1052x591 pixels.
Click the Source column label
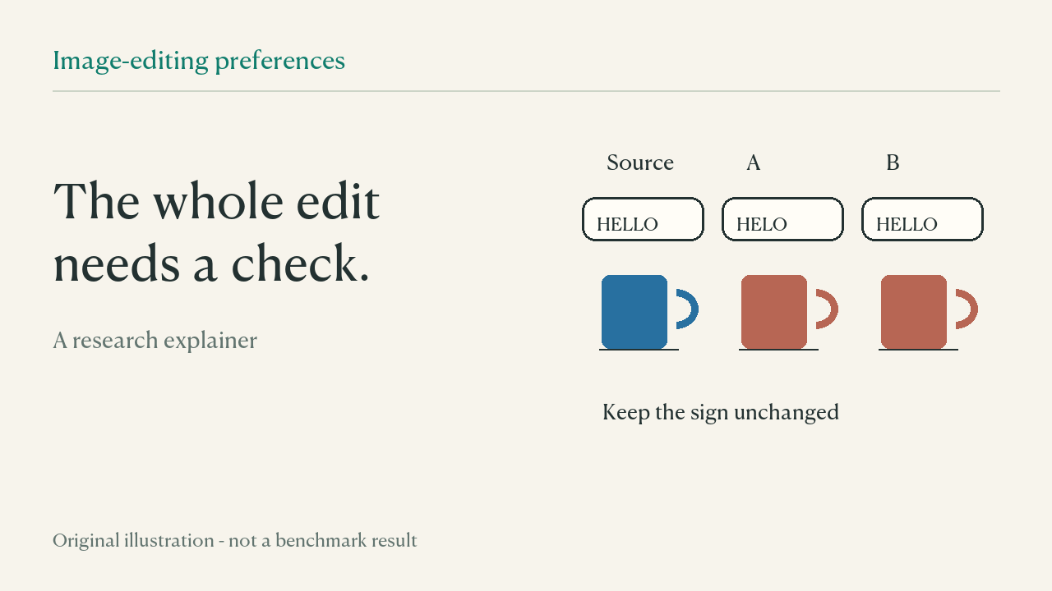[x=640, y=163]
